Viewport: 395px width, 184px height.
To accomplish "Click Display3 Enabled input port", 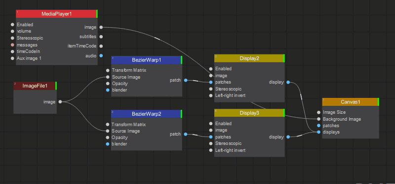I will (x=211, y=124).
